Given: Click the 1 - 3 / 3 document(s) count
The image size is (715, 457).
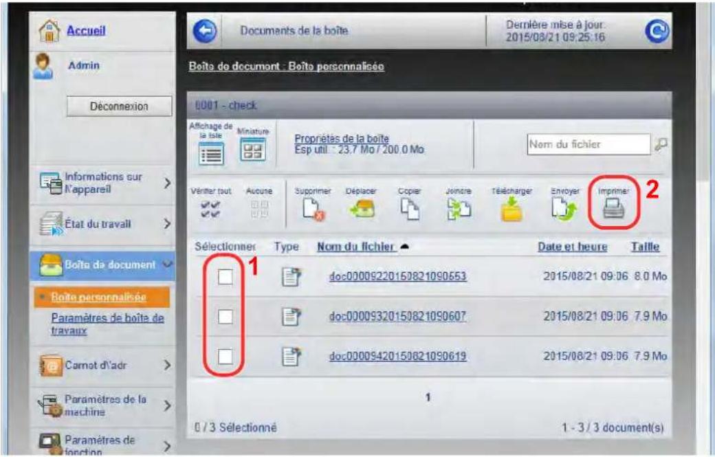Looking at the screenshot, I should (x=613, y=427).
